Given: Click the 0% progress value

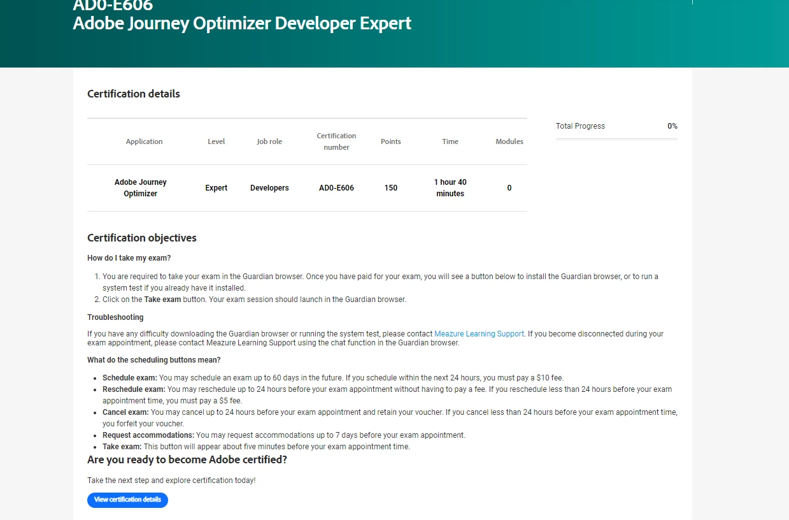Looking at the screenshot, I should pyautogui.click(x=672, y=126).
